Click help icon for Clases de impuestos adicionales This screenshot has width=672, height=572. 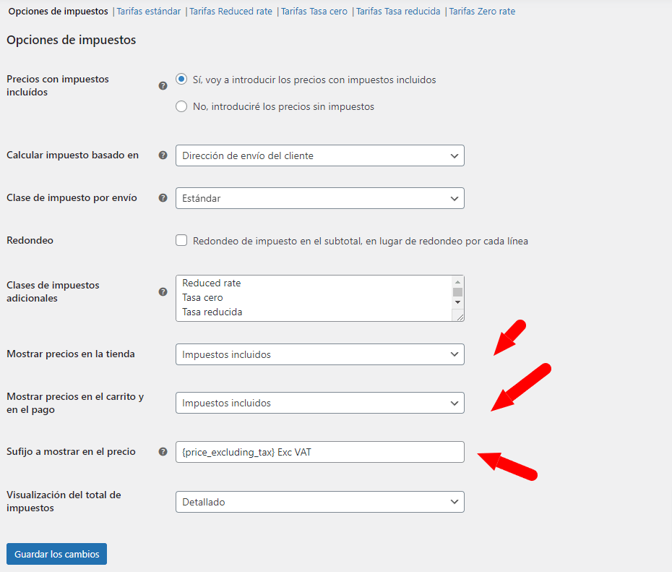tap(163, 291)
